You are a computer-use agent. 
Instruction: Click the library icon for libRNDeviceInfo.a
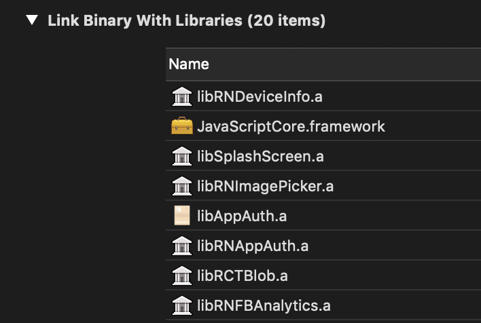pos(182,96)
